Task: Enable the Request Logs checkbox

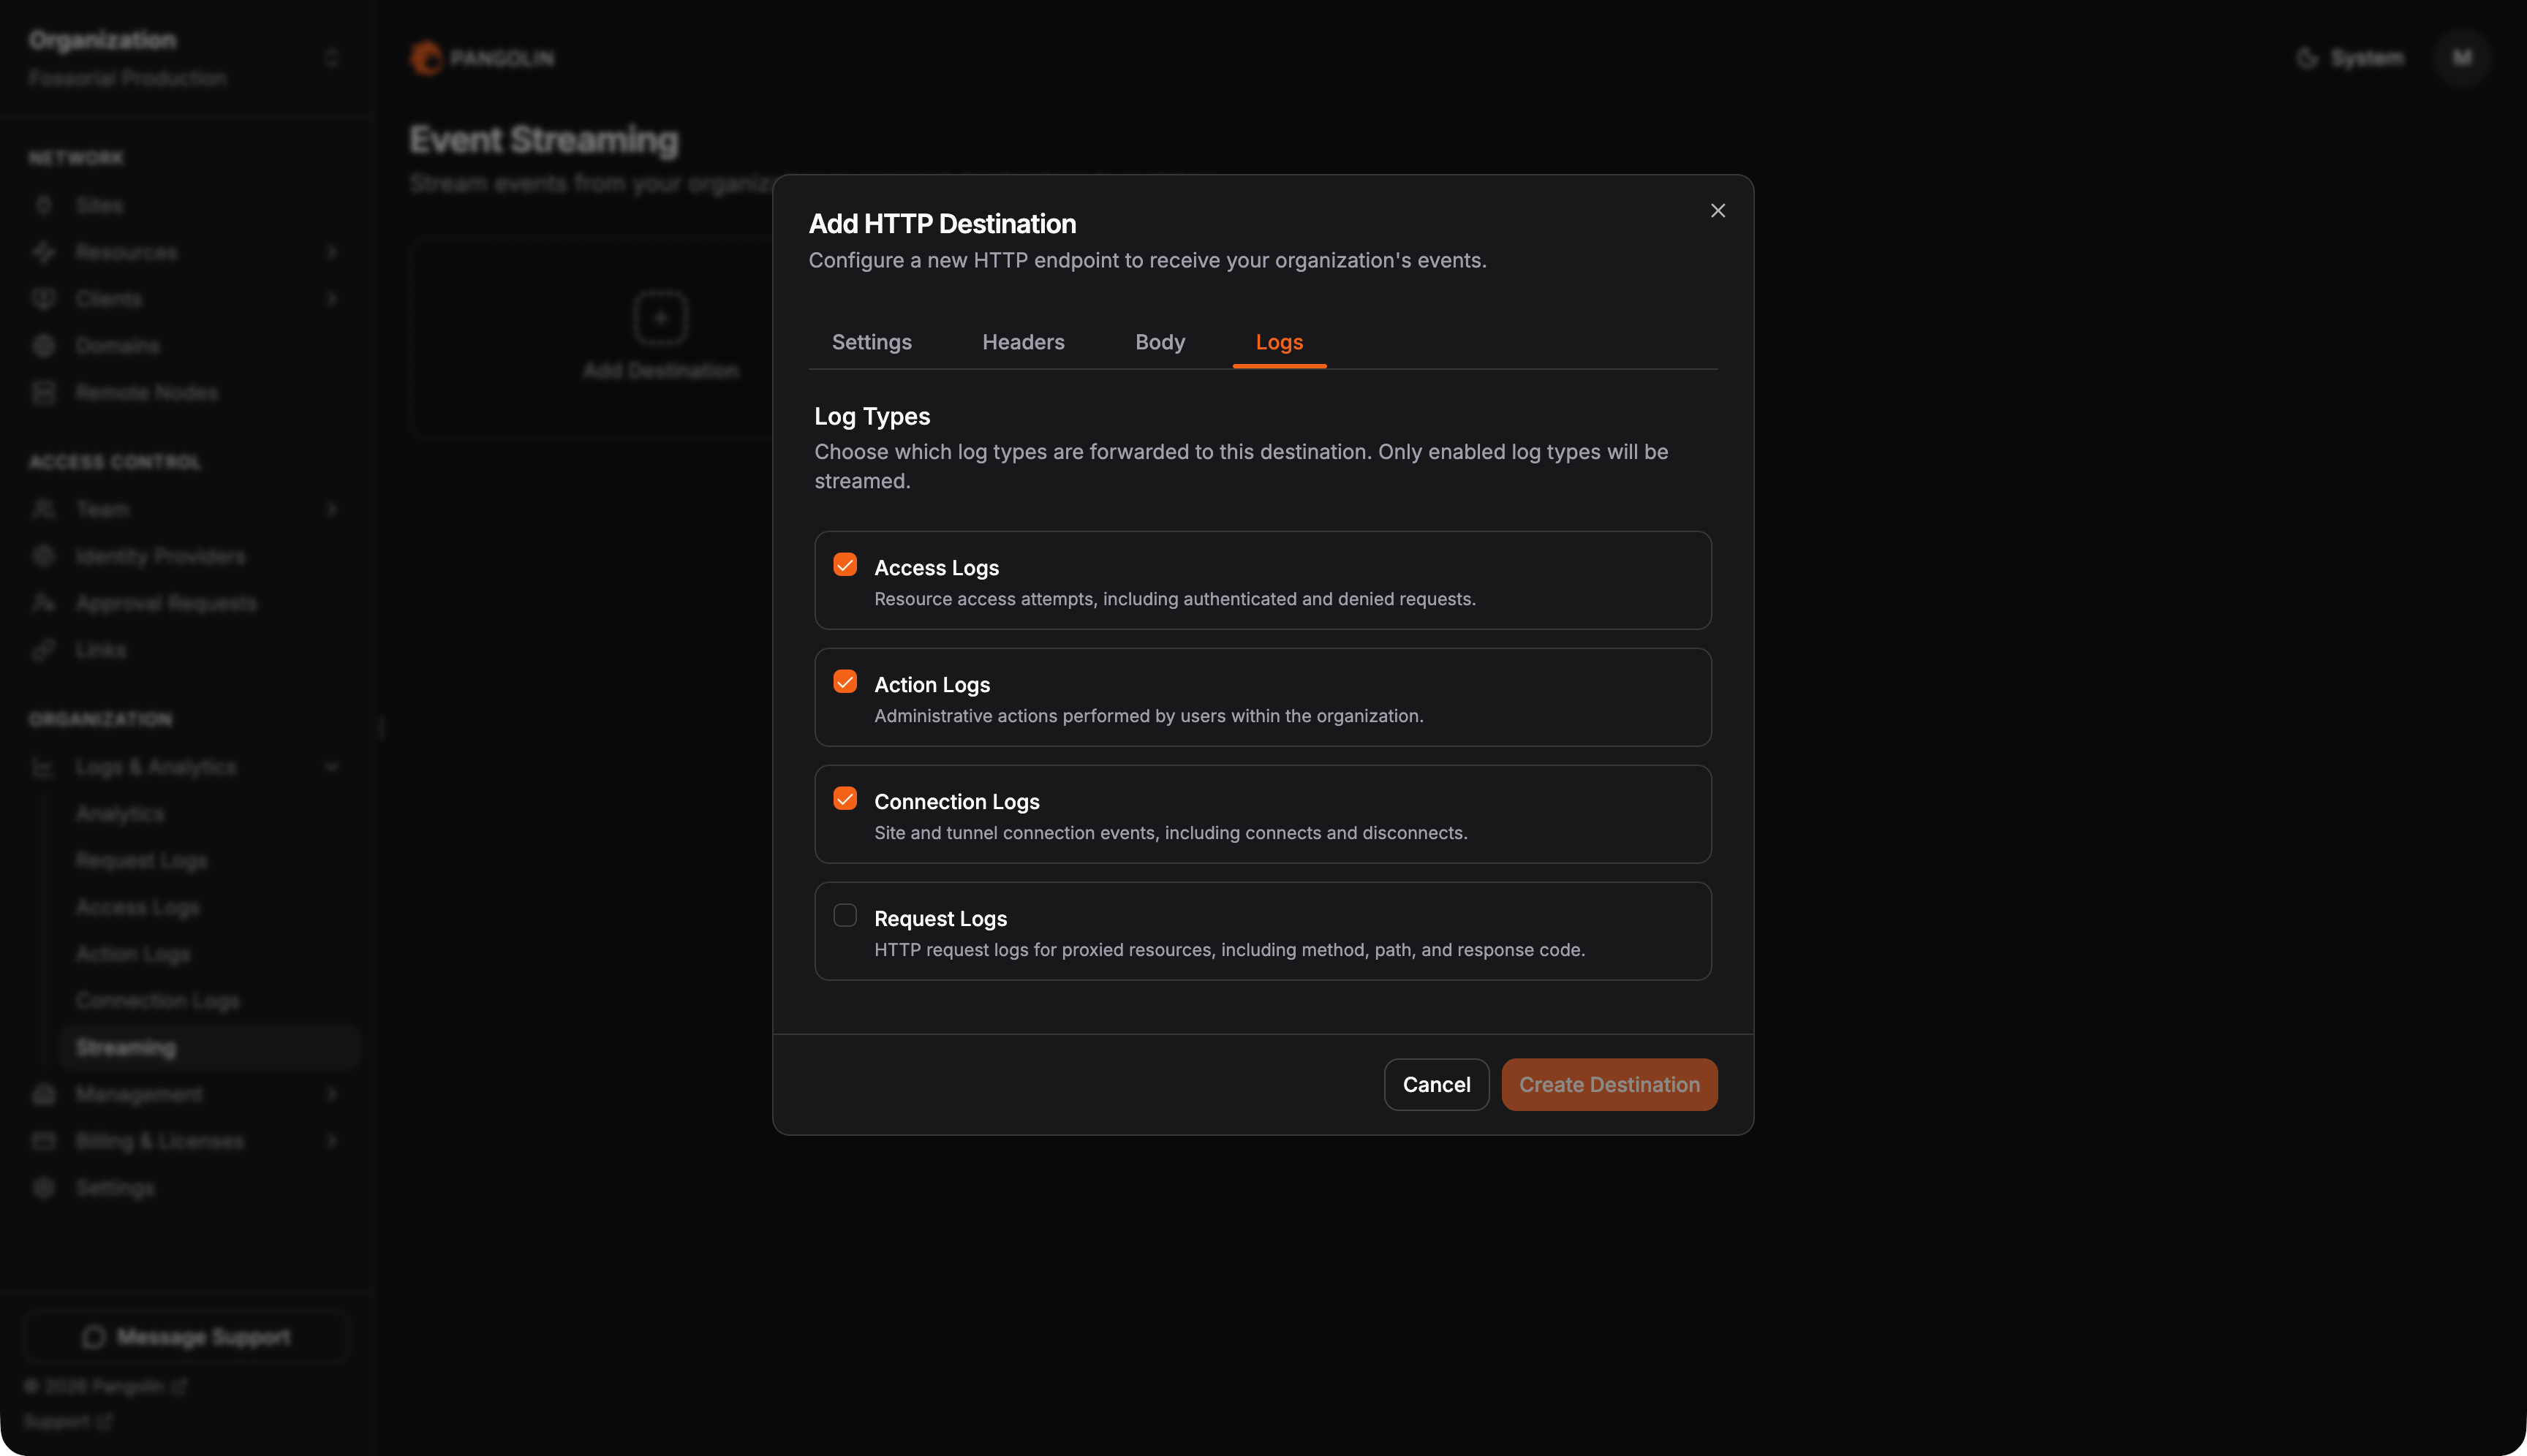Action: pyautogui.click(x=845, y=916)
